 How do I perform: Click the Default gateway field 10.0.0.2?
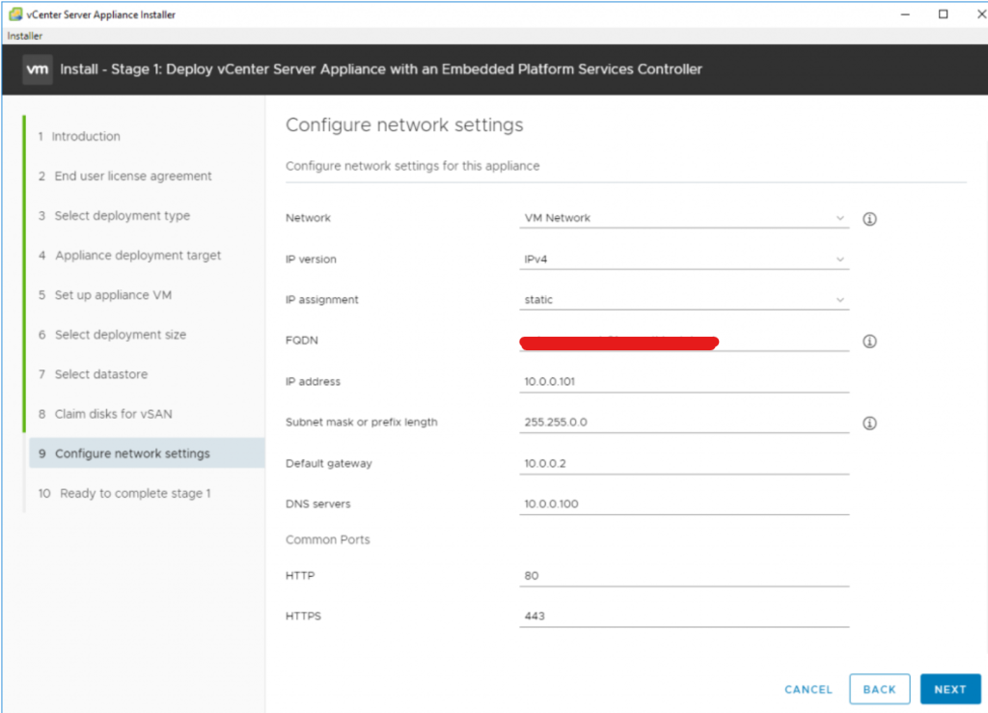pos(684,463)
